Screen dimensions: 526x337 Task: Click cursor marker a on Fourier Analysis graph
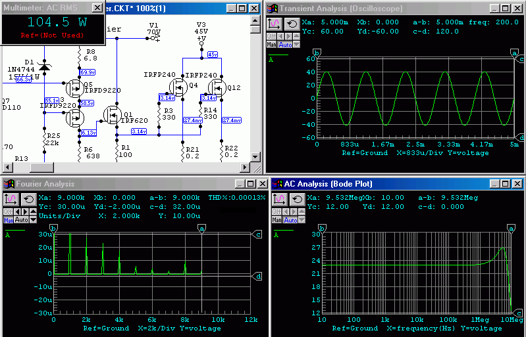pyautogui.click(x=201, y=229)
